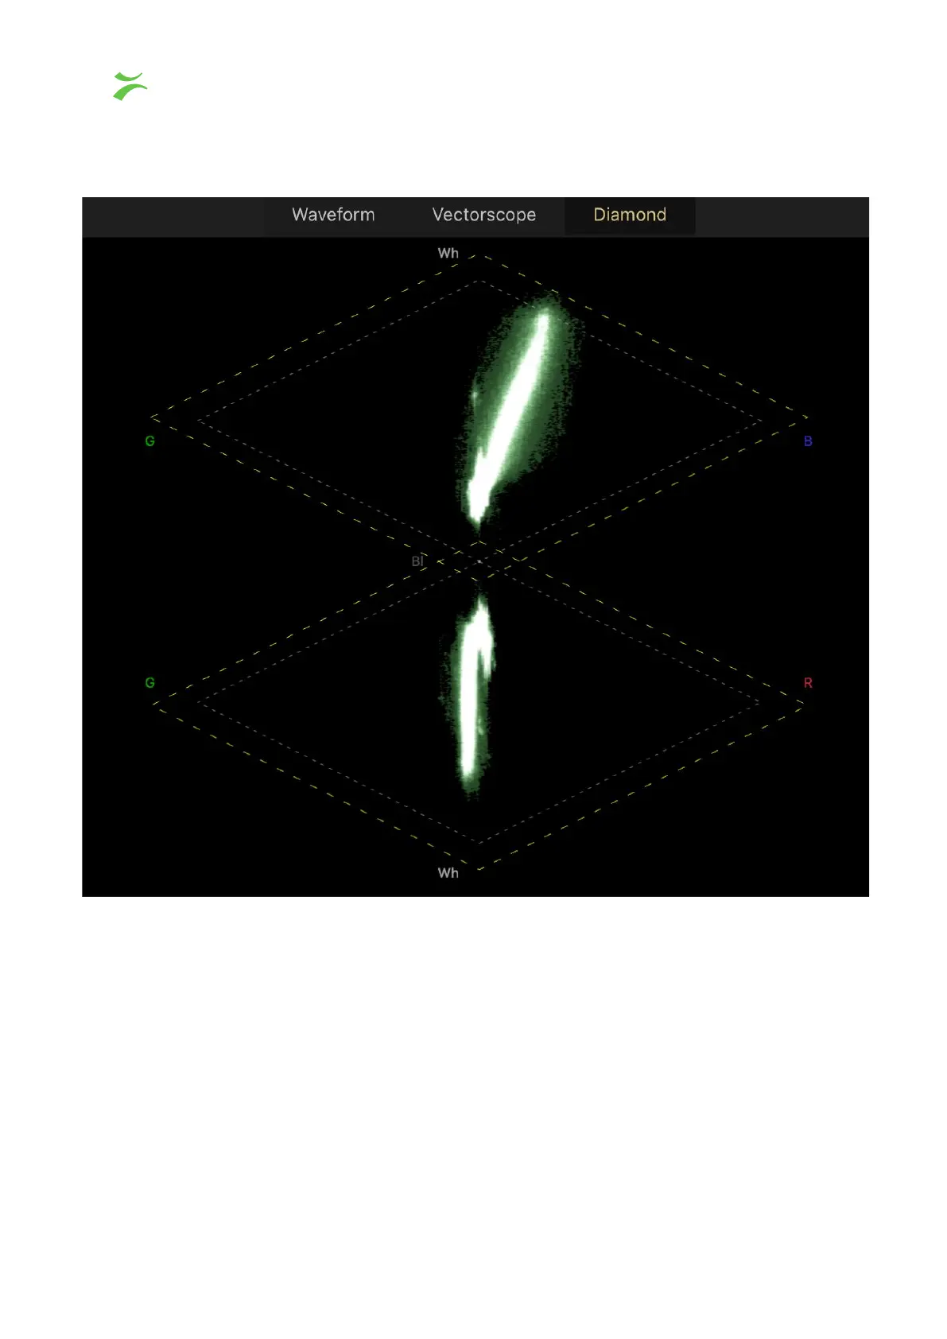The image size is (947, 1339).
Task: Click the bottom Wh label
Action: click(448, 872)
